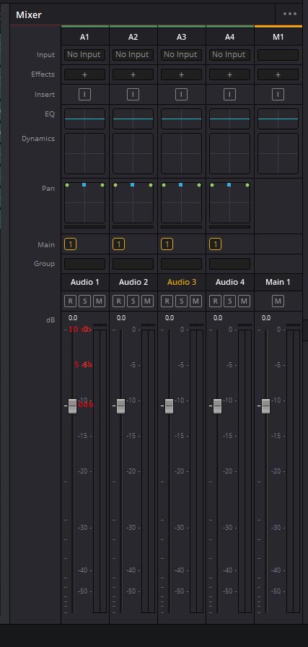Open the Pan control for track A4
The image size is (308, 647).
229,202
